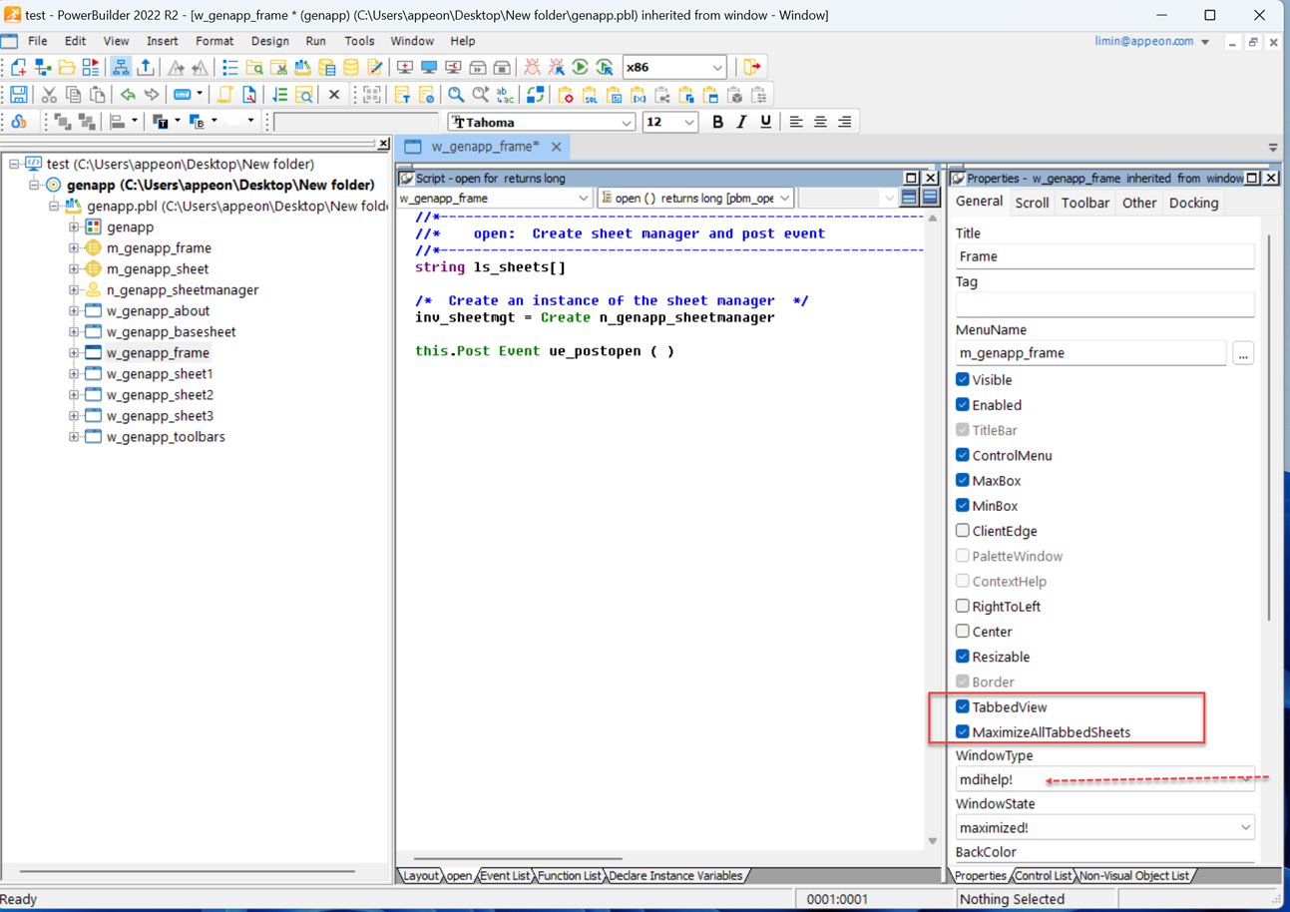The image size is (1290, 912).
Task: Open the Design menu
Action: (x=269, y=41)
